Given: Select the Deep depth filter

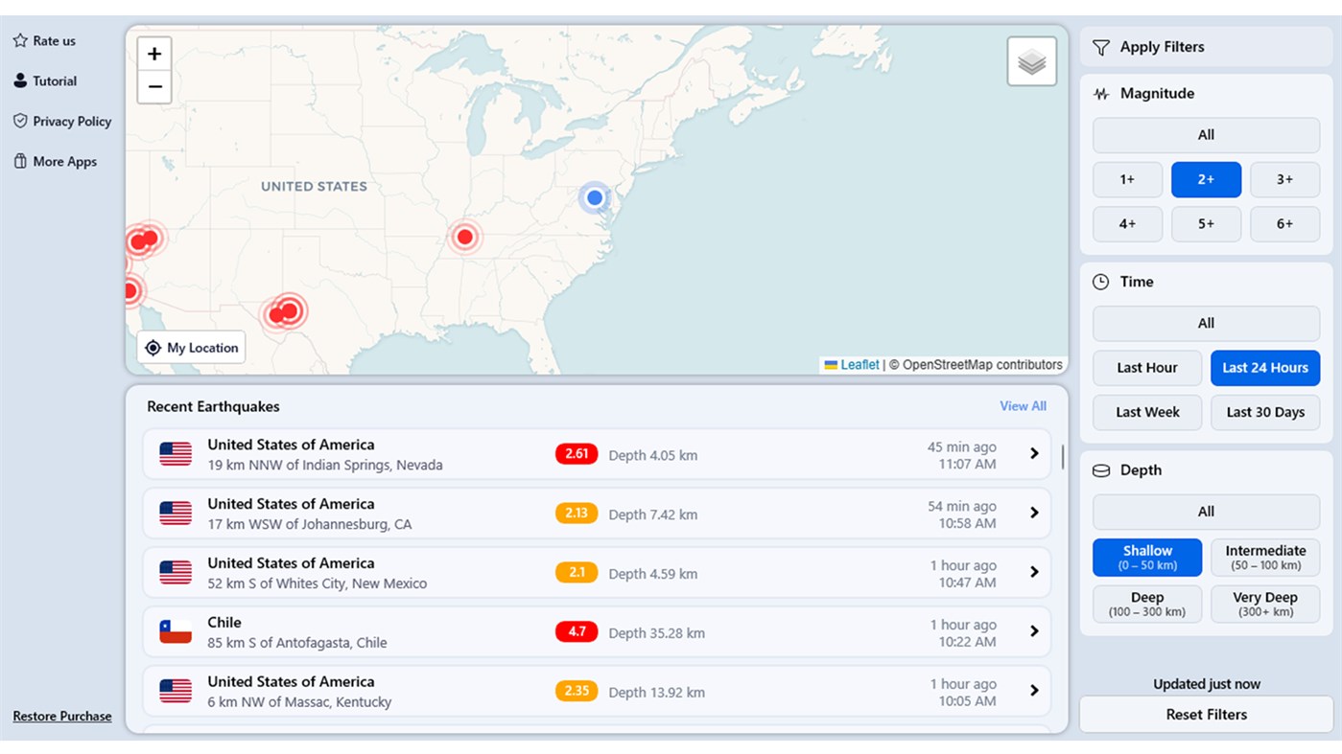Looking at the screenshot, I should [x=1147, y=605].
